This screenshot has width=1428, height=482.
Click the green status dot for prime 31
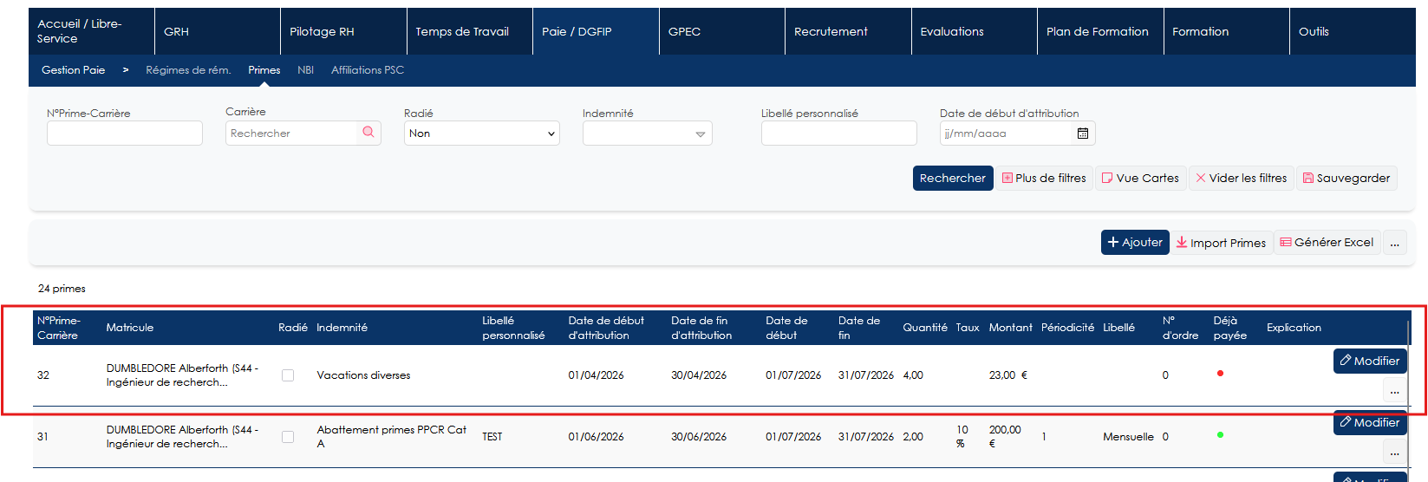1220,435
